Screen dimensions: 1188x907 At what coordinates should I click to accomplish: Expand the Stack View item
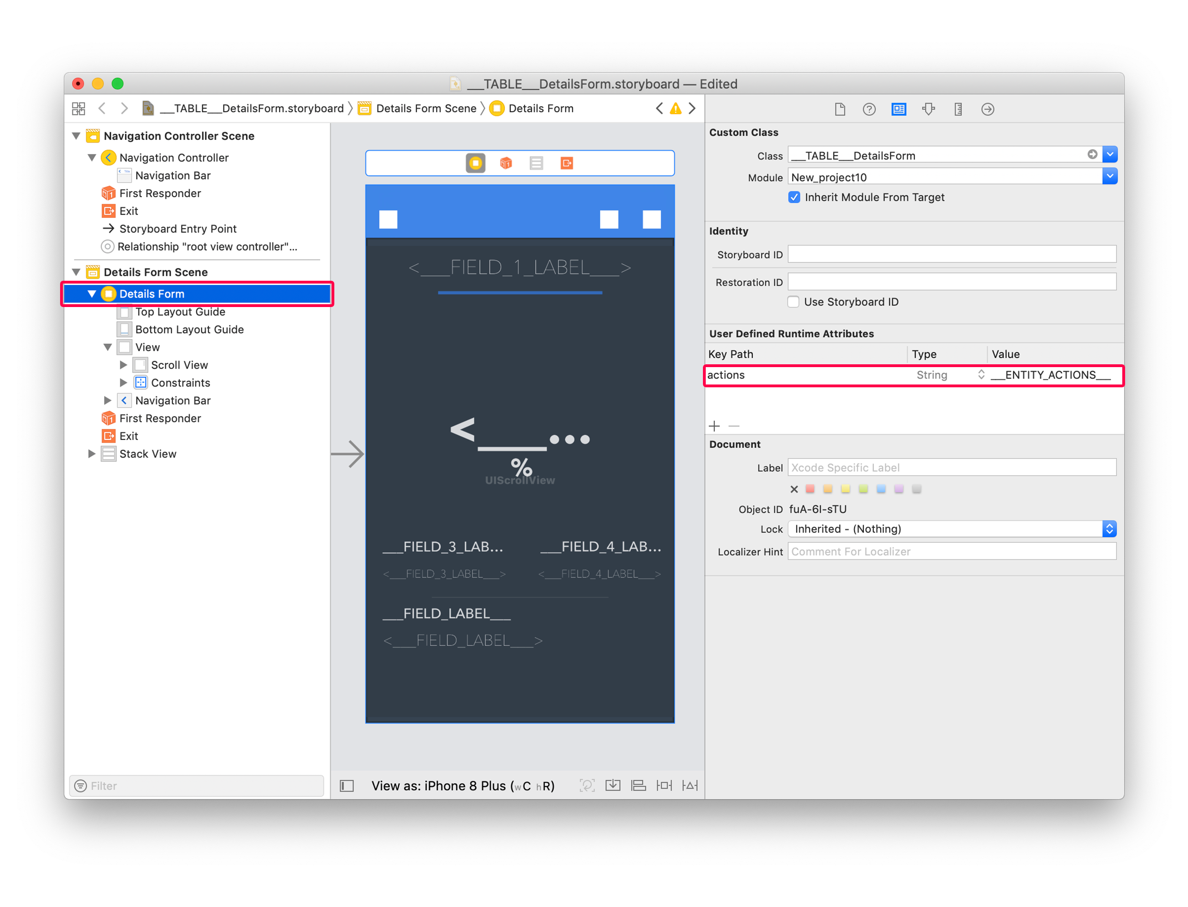(x=92, y=454)
